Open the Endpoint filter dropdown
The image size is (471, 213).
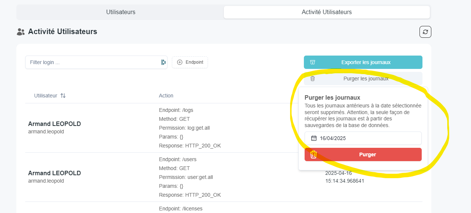[x=190, y=62]
